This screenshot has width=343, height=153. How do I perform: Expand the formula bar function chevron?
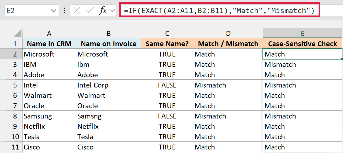point(112,11)
